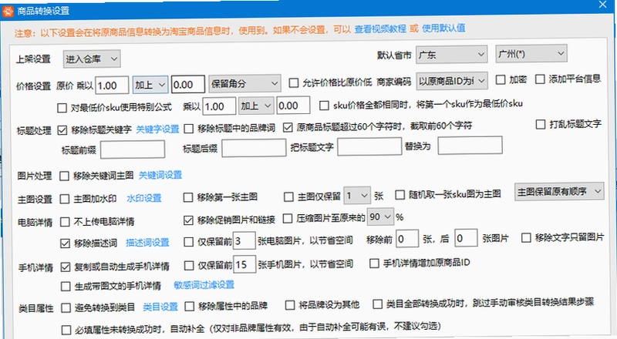Click the 后 张图片 input field
617x339 pixels.
point(467,238)
